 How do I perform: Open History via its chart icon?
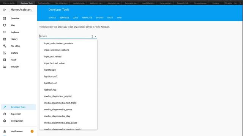(x=5, y=39)
